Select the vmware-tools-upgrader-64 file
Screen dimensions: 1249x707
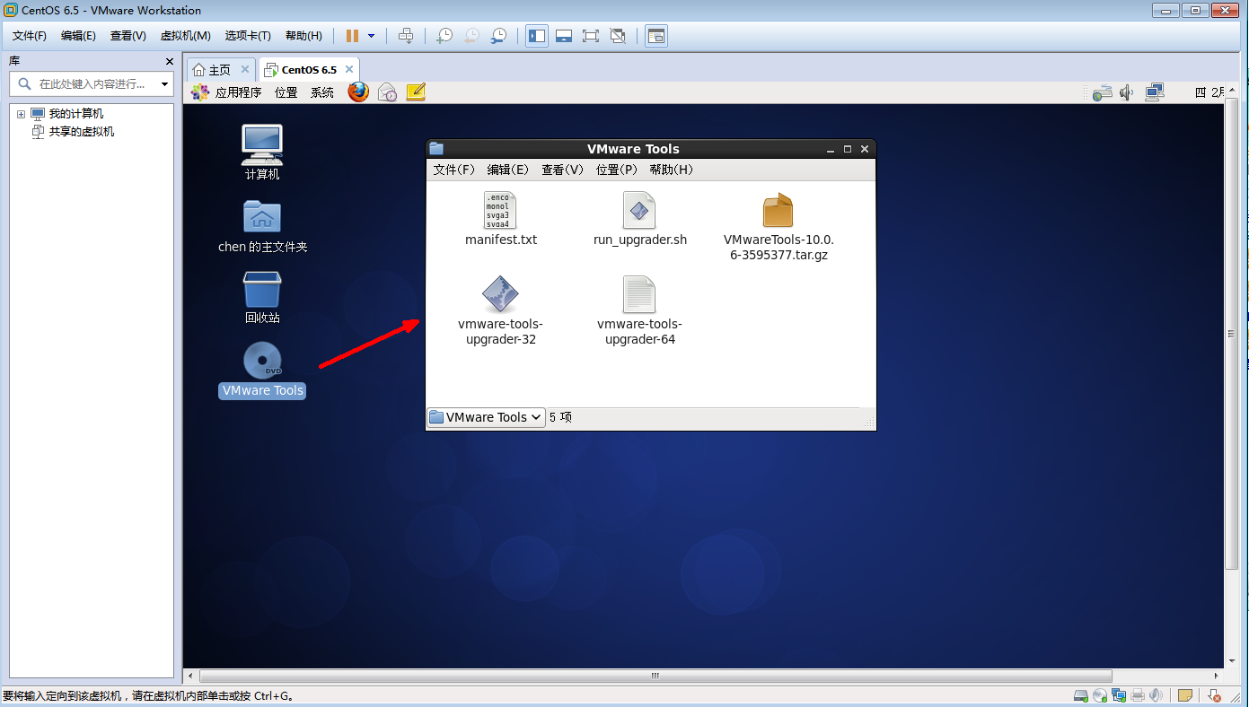[639, 310]
